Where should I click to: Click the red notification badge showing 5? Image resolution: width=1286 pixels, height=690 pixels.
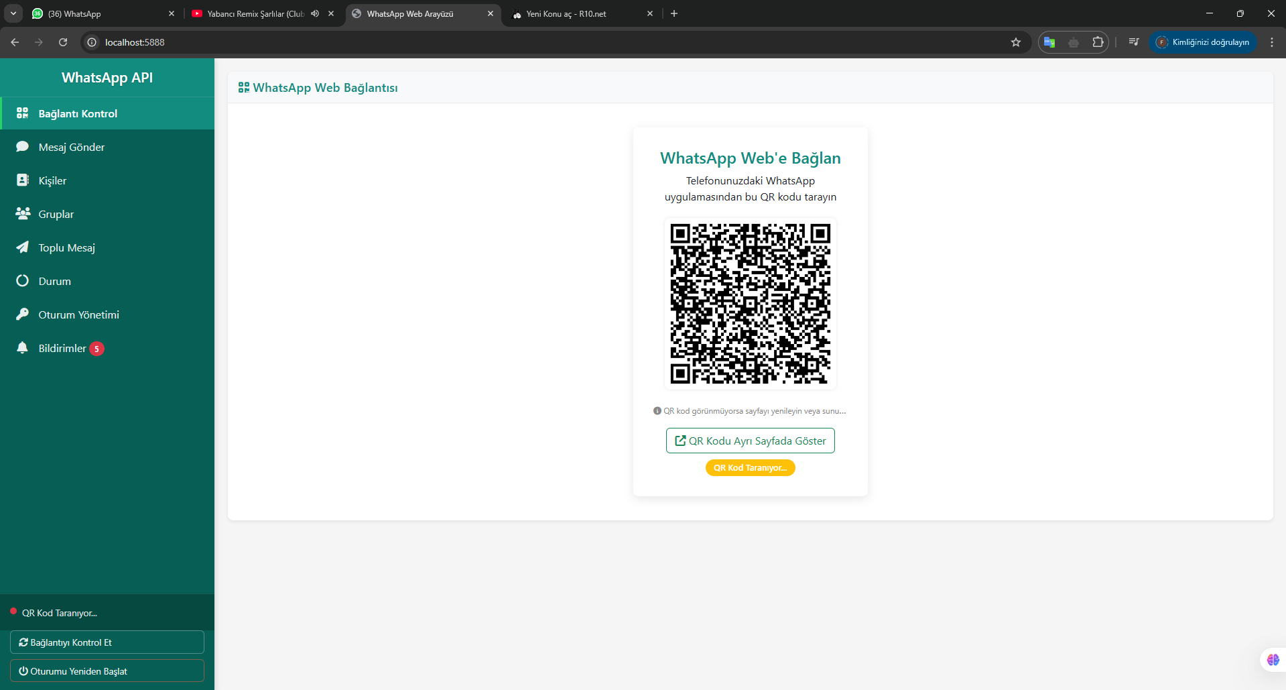pyautogui.click(x=97, y=349)
